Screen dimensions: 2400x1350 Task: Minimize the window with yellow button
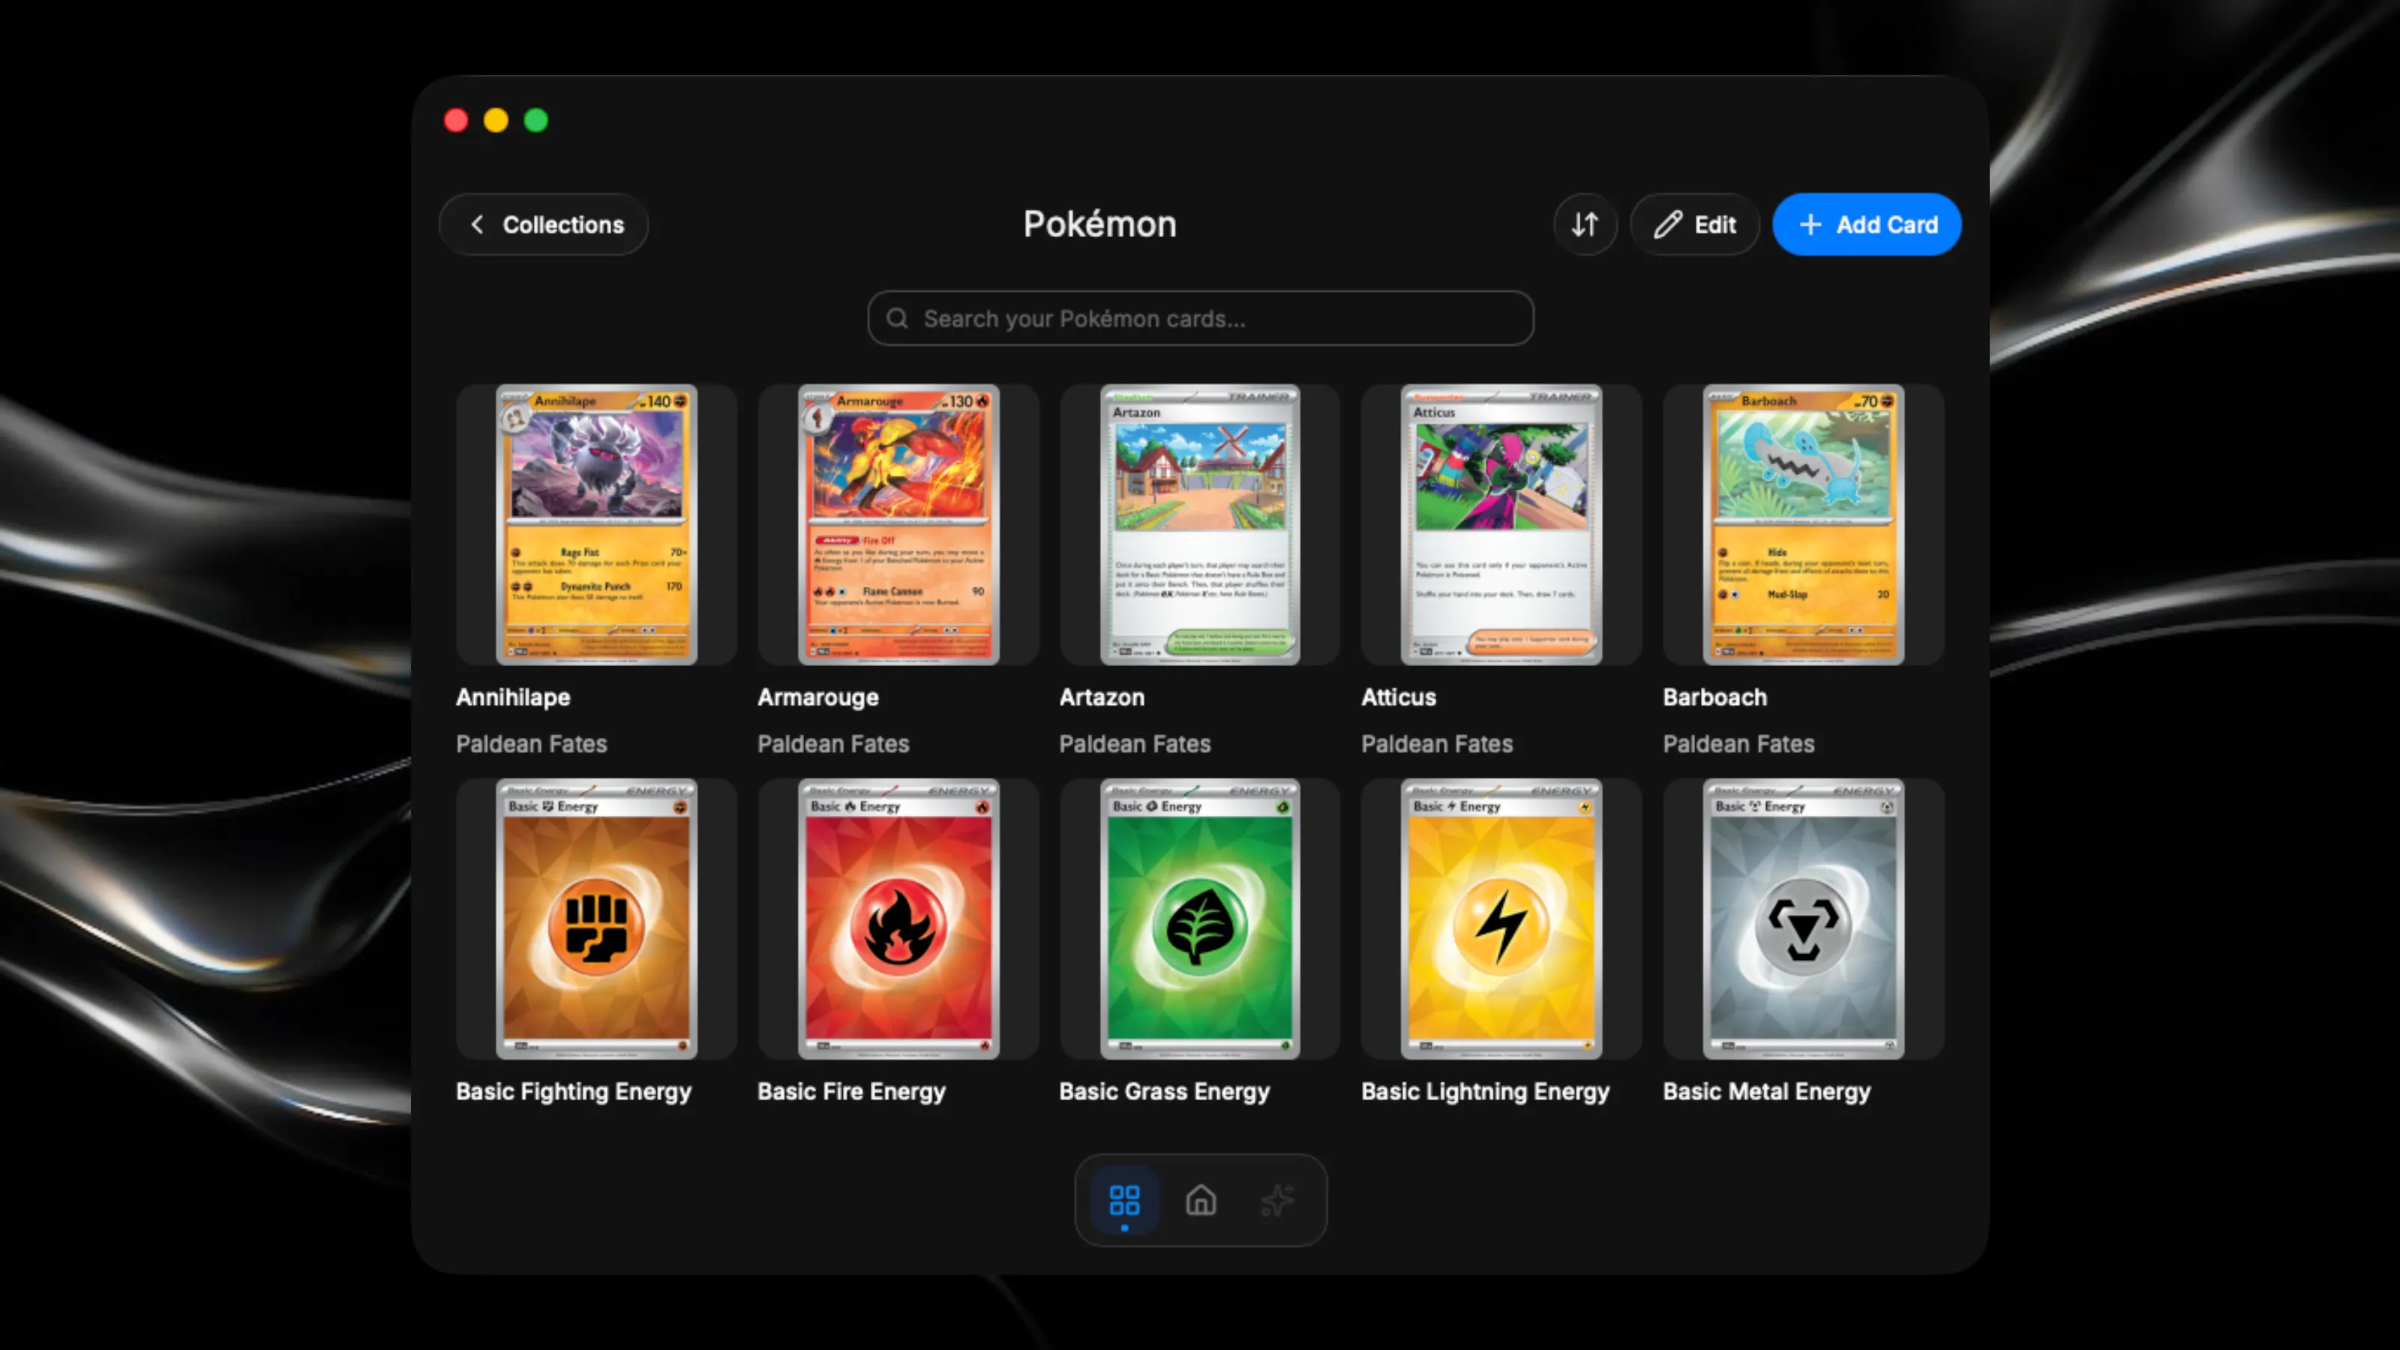[x=496, y=120]
